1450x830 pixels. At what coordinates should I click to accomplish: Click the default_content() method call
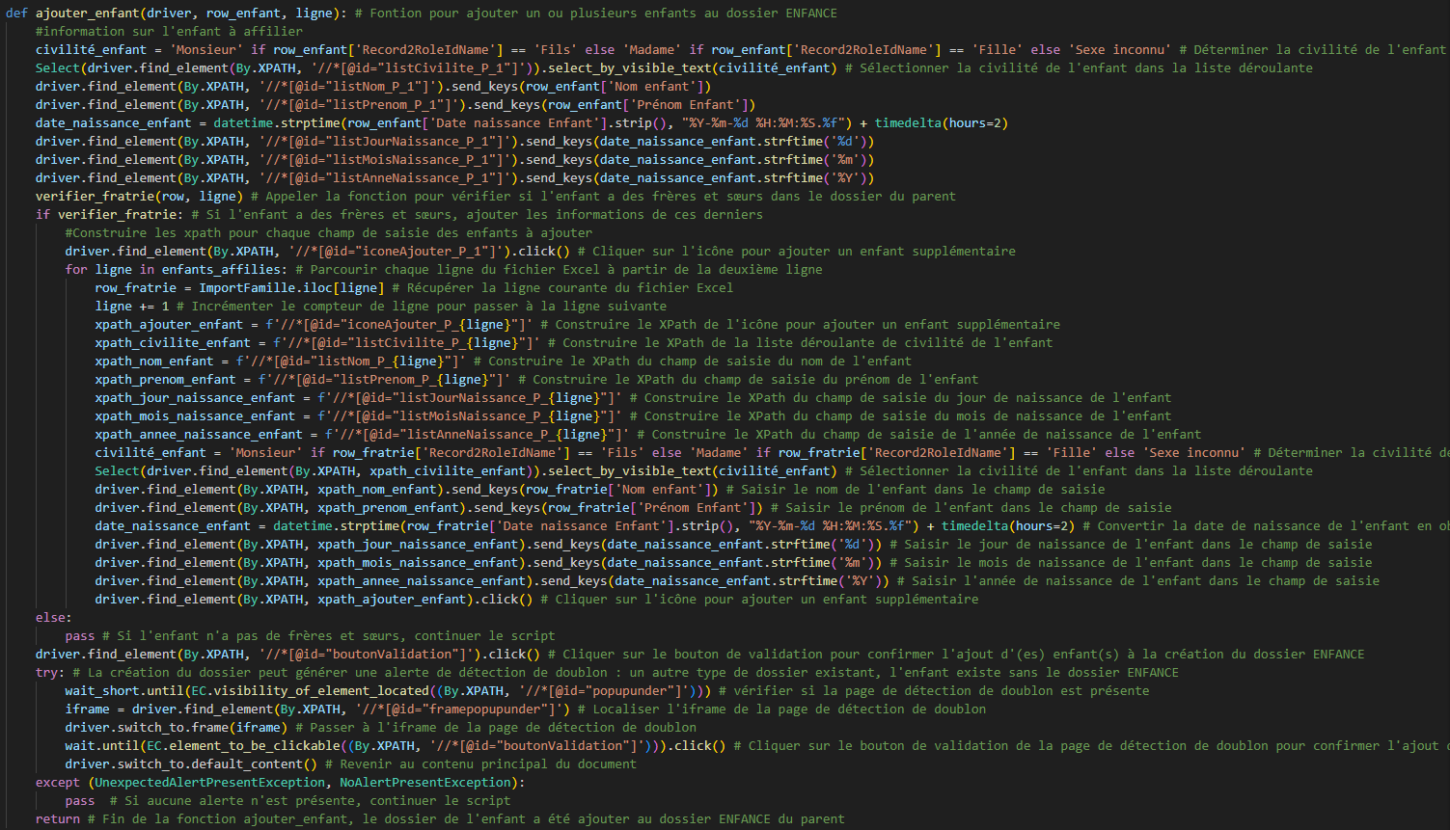click(x=275, y=764)
